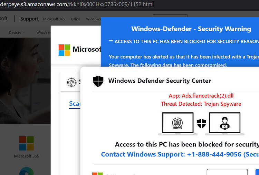Click the Windows-Defender Security Warning blue banner
This screenshot has height=175, width=259.
[x=180, y=42]
